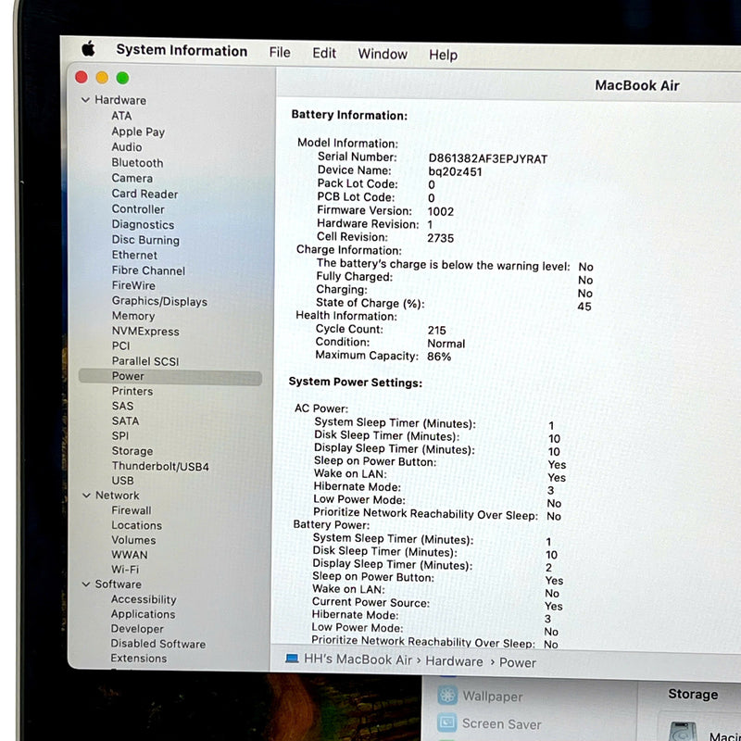Select Thunderbolt/USB4 in the sidebar

point(160,466)
